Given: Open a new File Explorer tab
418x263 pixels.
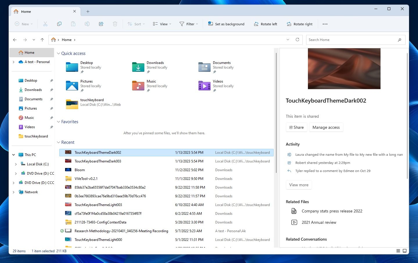Looking at the screenshot, I should coord(88,11).
